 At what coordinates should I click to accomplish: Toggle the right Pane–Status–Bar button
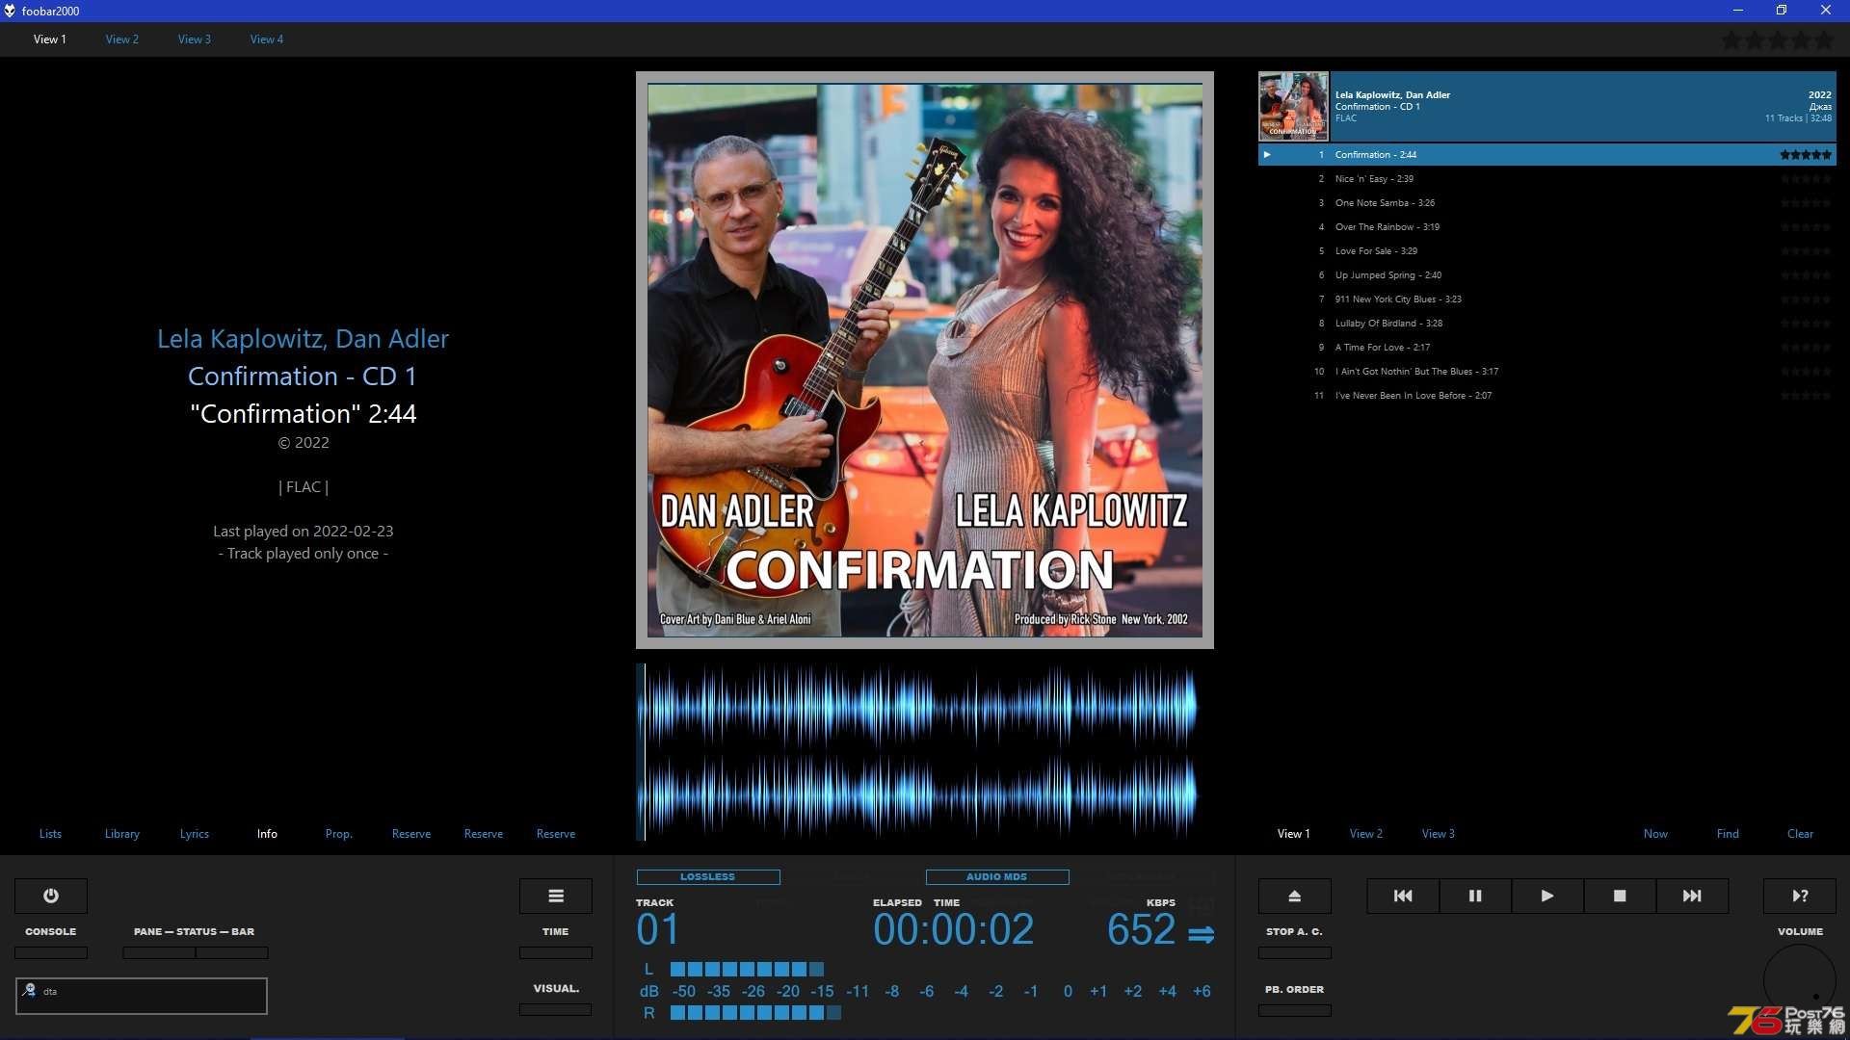tap(232, 952)
